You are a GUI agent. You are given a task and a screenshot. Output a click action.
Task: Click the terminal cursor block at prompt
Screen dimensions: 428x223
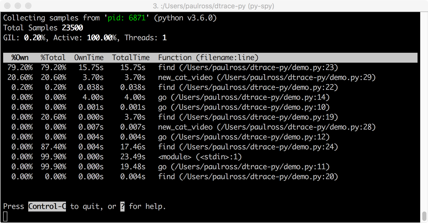click(x=5, y=216)
